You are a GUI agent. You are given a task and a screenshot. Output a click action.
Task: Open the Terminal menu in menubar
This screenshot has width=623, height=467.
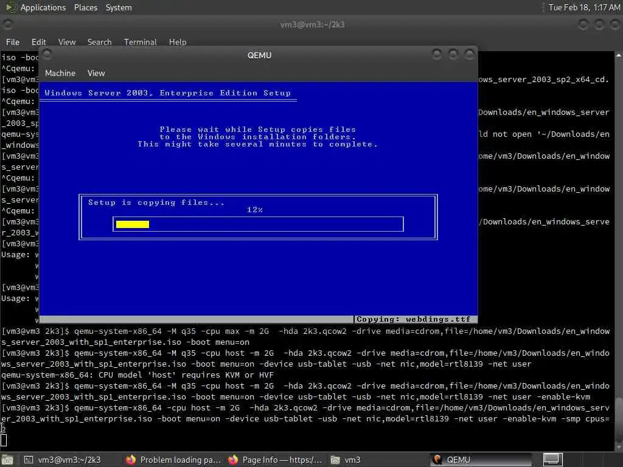tap(141, 42)
